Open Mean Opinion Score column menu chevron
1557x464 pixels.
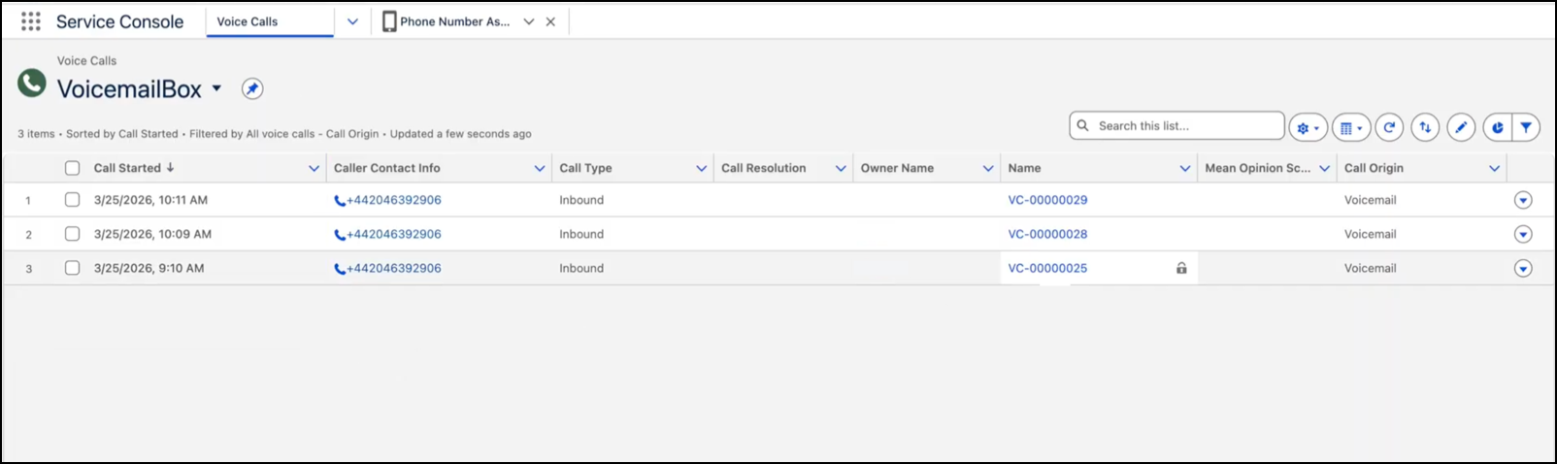(x=1324, y=168)
